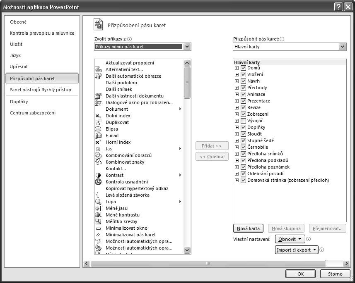Screen dimensions: 355x283
Task: Expand the Zobrazení tree node
Action: 237,114
